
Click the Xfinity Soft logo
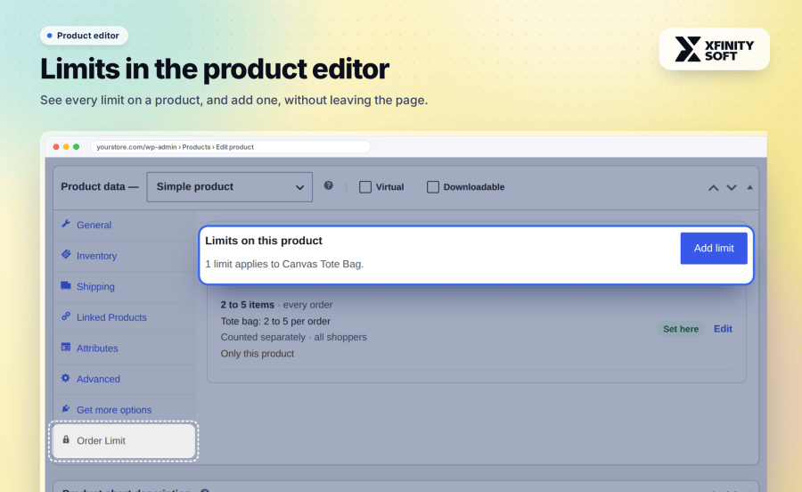[714, 49]
